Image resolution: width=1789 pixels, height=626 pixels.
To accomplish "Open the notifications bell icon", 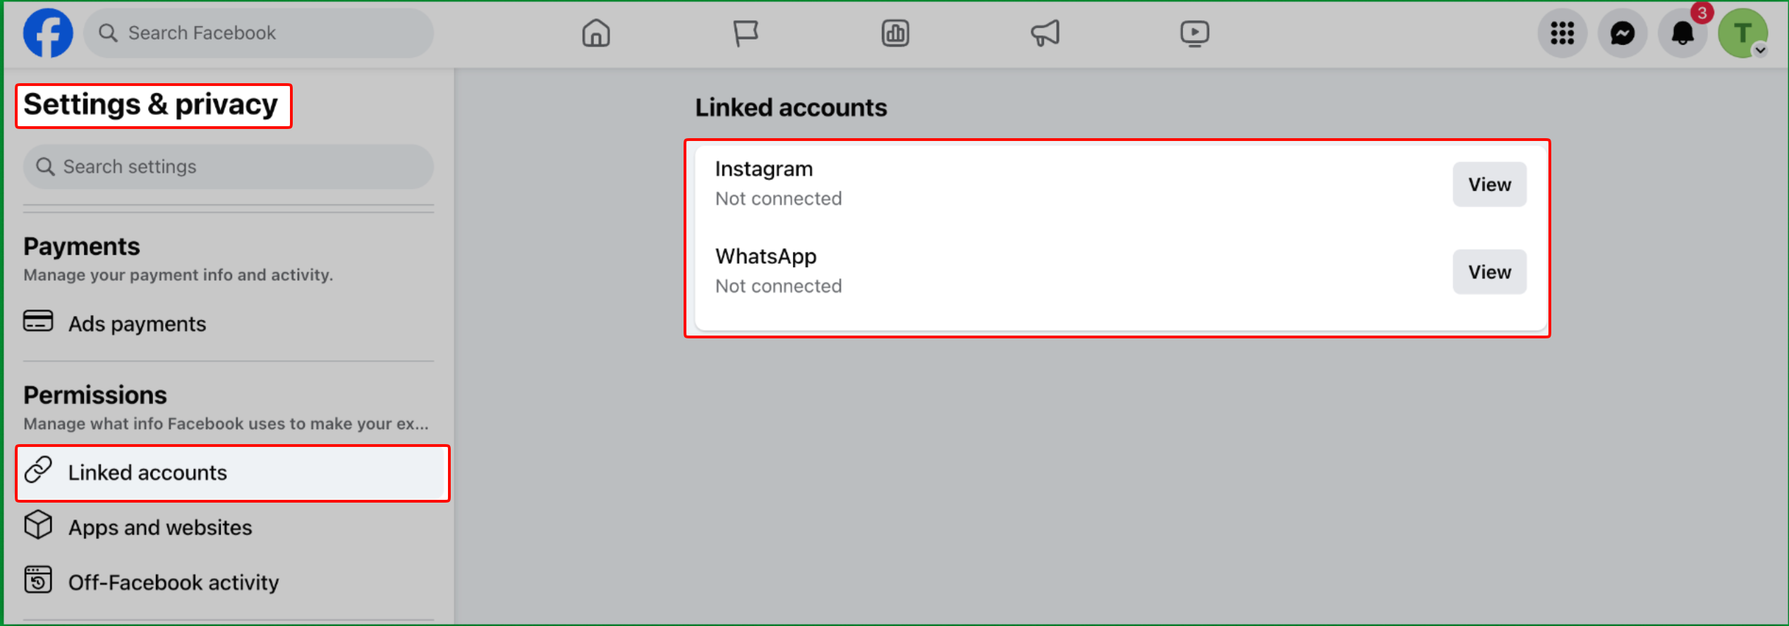I will tap(1682, 33).
